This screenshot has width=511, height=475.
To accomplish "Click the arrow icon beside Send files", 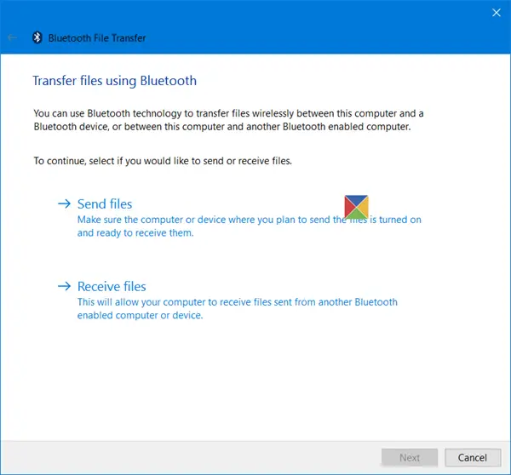I will point(64,204).
